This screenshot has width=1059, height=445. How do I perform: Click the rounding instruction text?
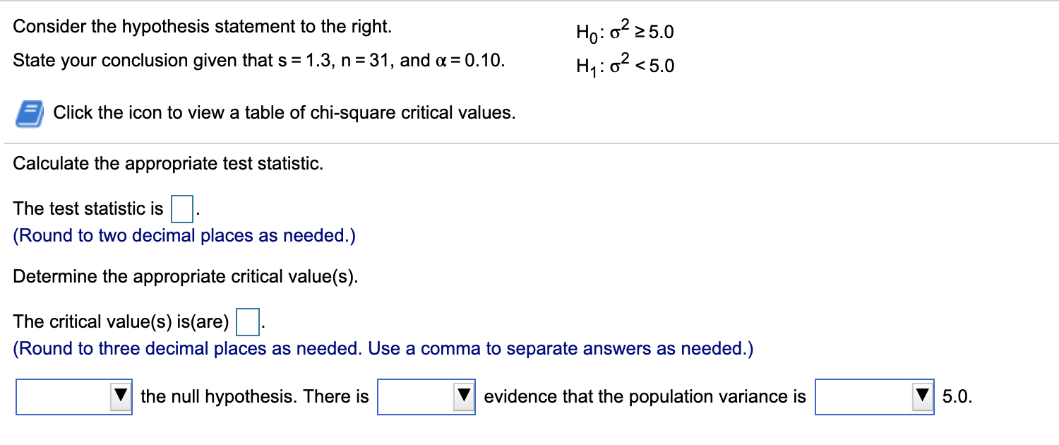click(184, 235)
